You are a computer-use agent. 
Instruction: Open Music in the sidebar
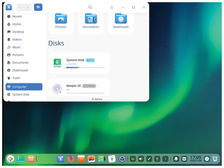click(24, 47)
